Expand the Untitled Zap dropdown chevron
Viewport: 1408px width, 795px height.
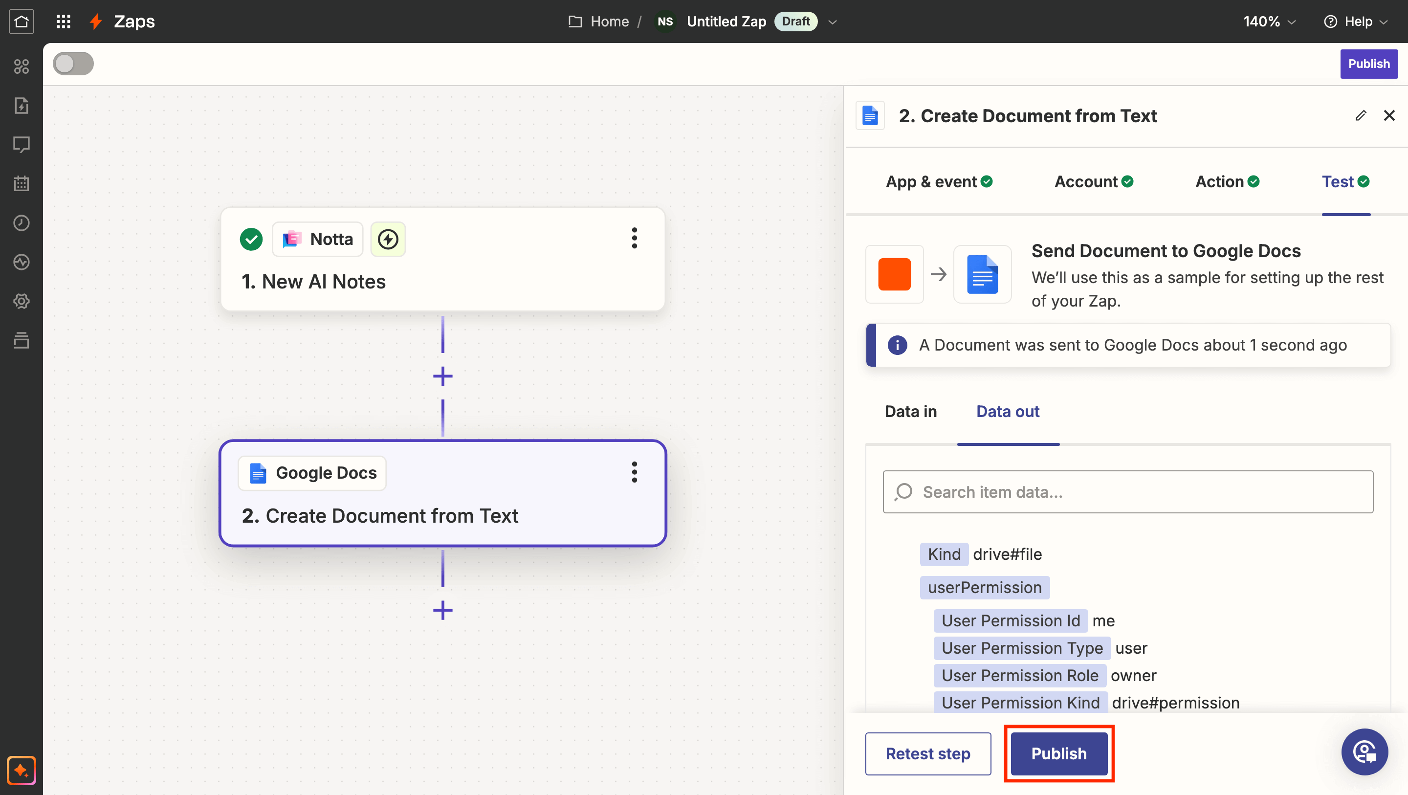(833, 22)
